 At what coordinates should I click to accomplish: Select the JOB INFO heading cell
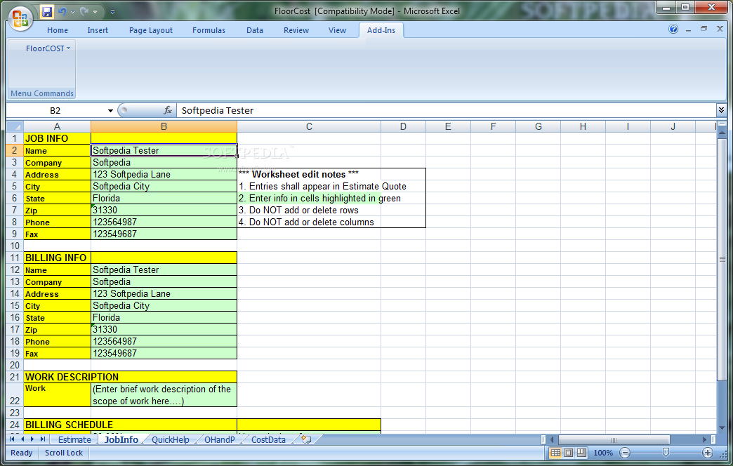pos(57,139)
